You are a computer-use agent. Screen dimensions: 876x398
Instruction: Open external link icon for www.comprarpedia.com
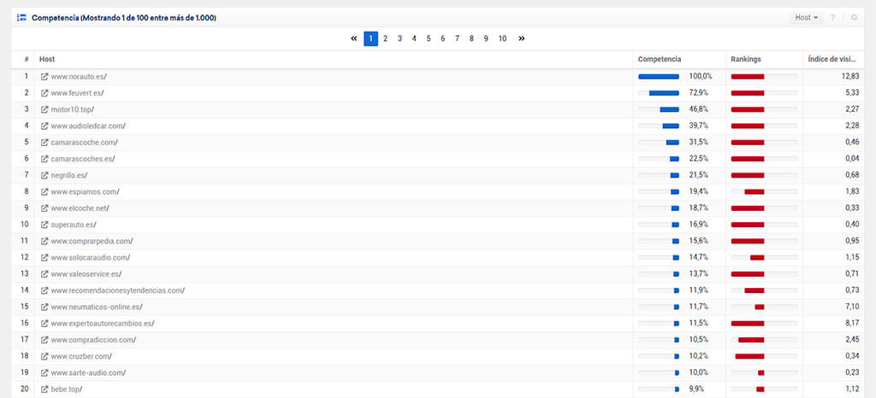pyautogui.click(x=44, y=241)
